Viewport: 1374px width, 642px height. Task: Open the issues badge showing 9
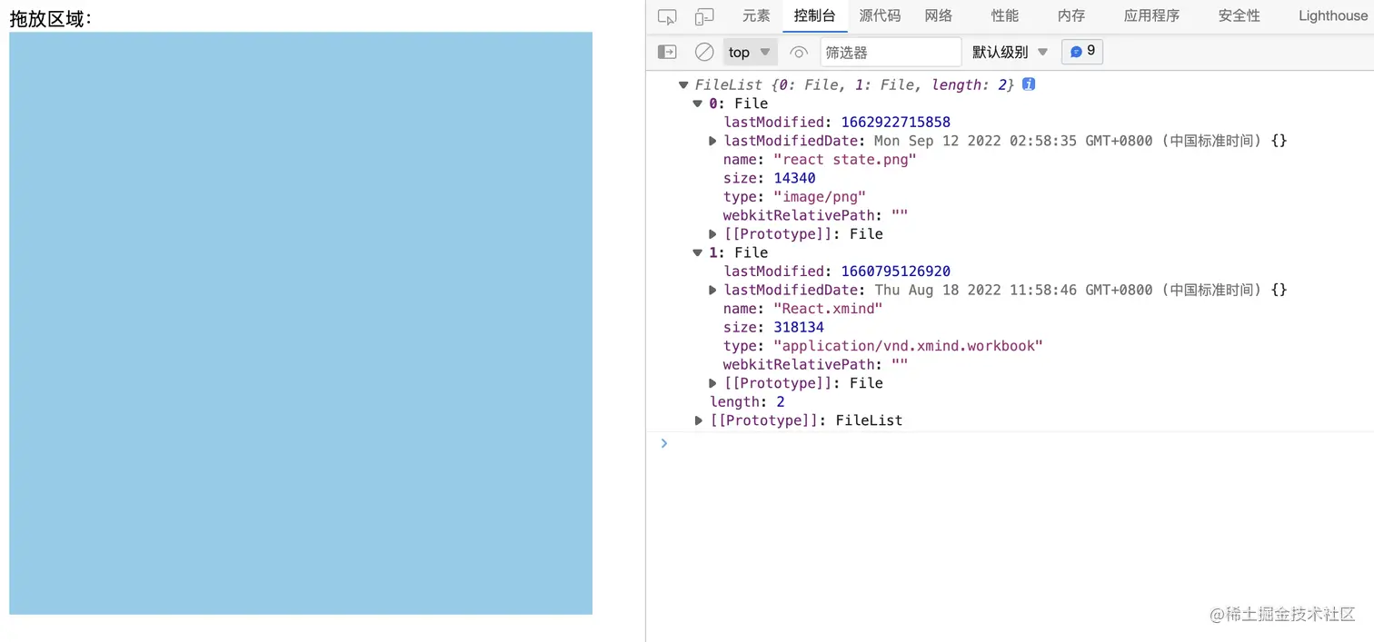coord(1081,52)
